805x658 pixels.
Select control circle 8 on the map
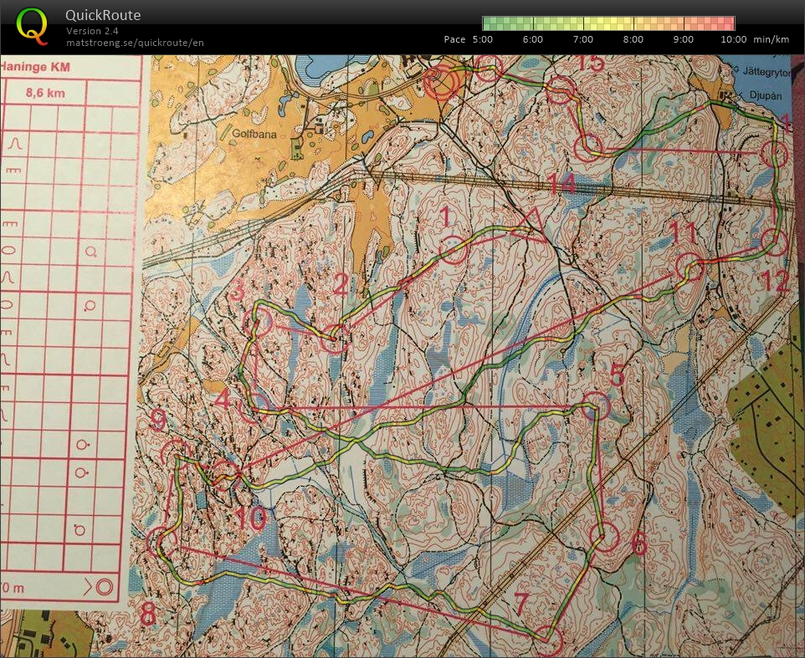[x=162, y=542]
